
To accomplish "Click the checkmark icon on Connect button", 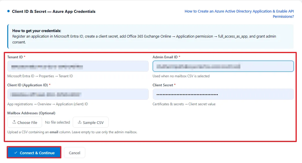I will 16,153.
